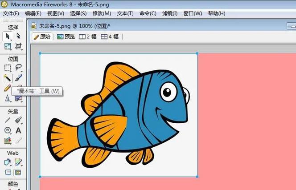The width and height of the screenshot is (296, 190).
Task: Select the Marquee tool
Action: point(8,68)
